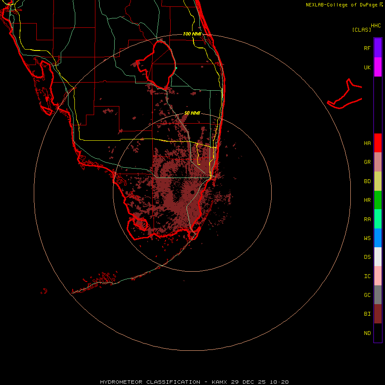Click the ND legend label
This screenshot has width=385, height=385.
[x=367, y=333]
